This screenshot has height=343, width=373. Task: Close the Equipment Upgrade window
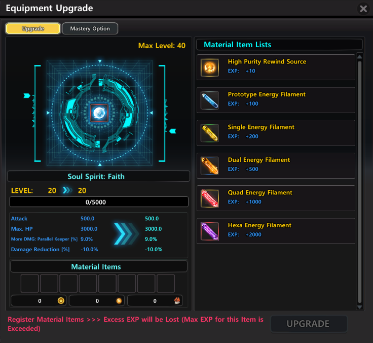point(363,9)
